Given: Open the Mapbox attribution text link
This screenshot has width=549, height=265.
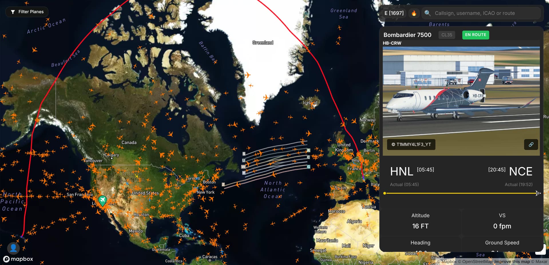Looking at the screenshot, I should 447,262.
